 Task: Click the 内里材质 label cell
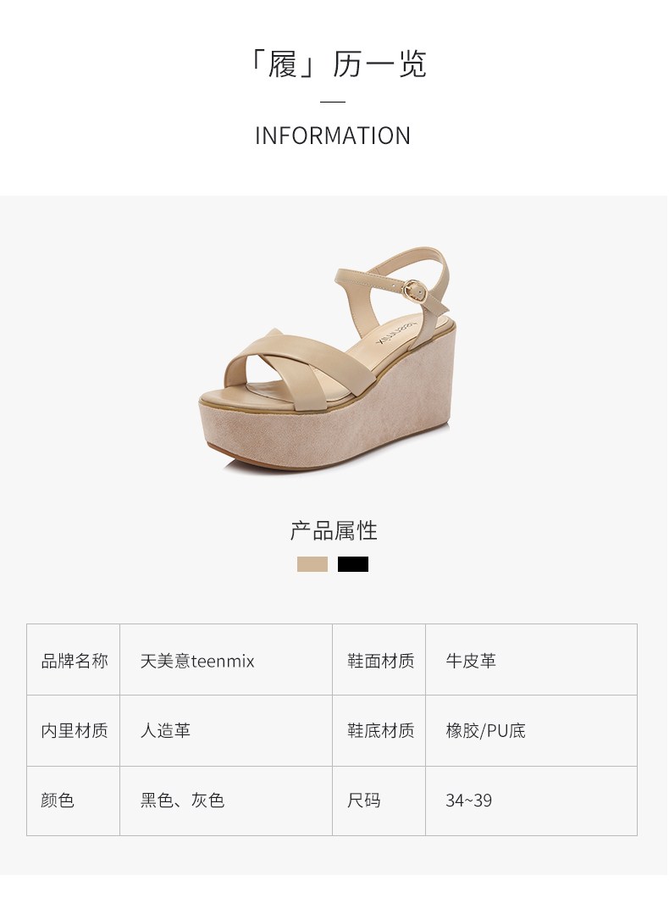[74, 730]
